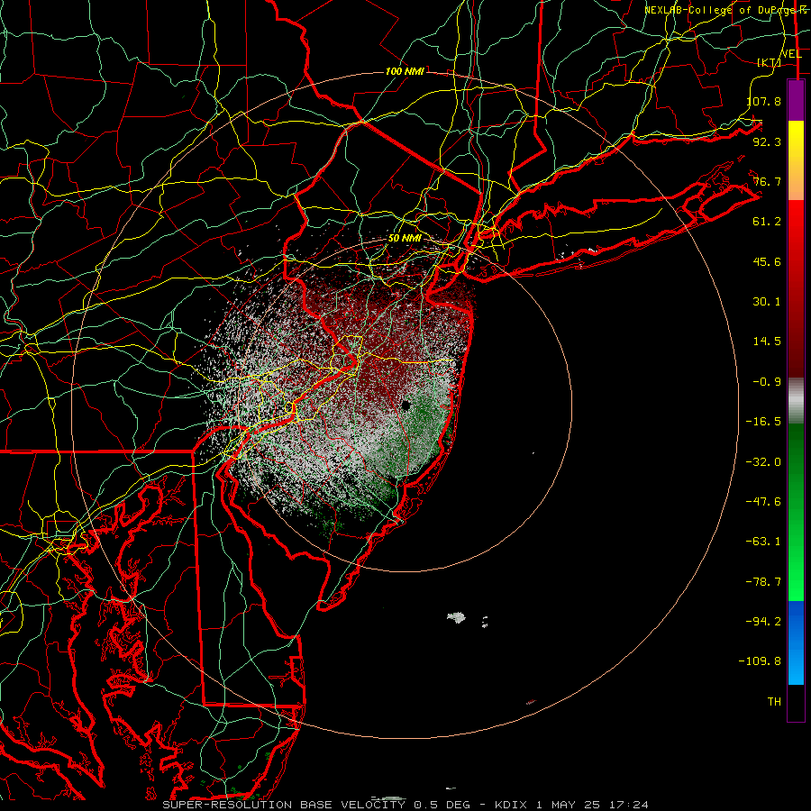Click the [KT] units label
This screenshot has width=811, height=811.
pos(769,62)
